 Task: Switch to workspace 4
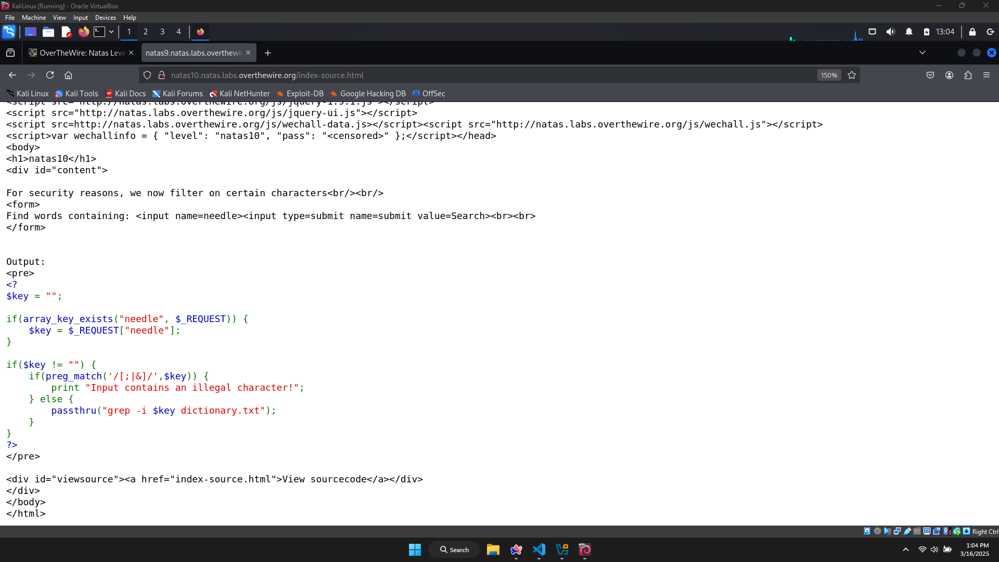click(178, 32)
